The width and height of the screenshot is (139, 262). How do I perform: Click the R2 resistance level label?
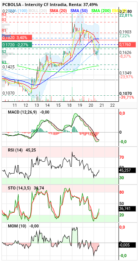[4, 20]
